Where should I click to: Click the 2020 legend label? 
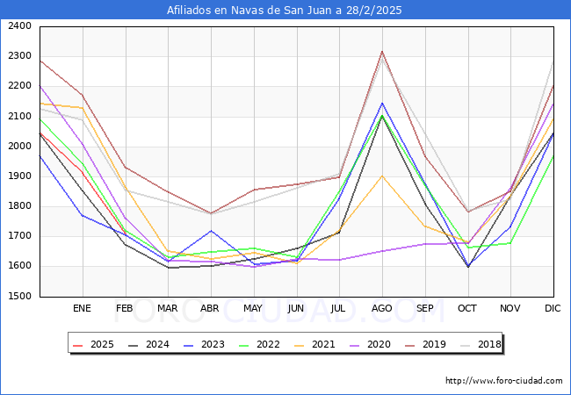[379, 344]
